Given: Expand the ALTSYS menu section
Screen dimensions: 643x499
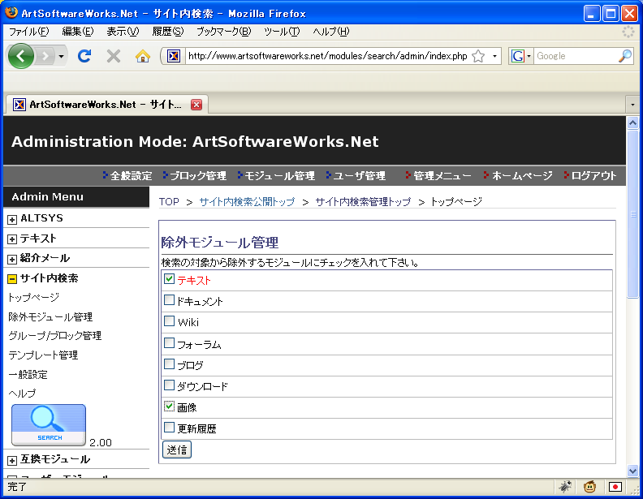Looking at the screenshot, I should click(12, 219).
